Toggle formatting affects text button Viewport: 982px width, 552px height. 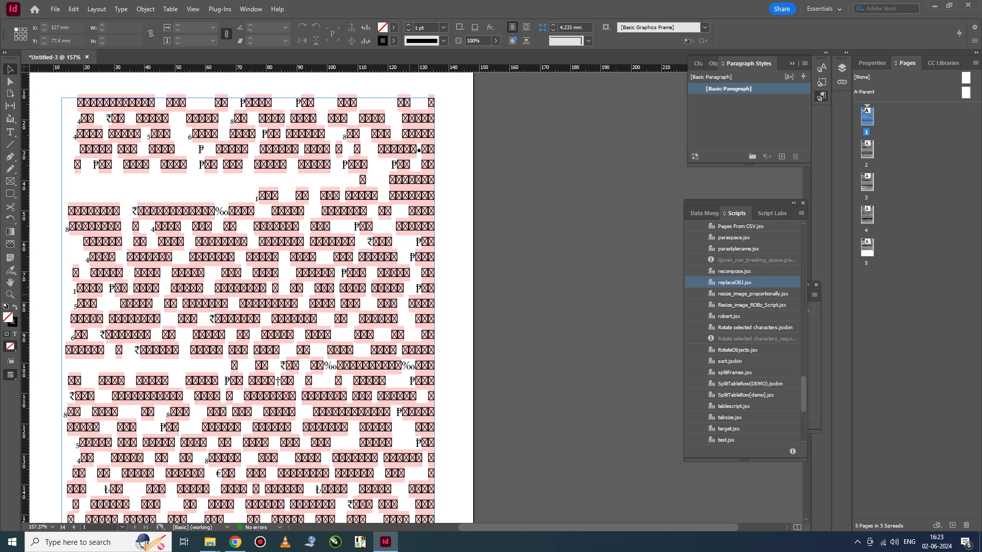click(14, 334)
